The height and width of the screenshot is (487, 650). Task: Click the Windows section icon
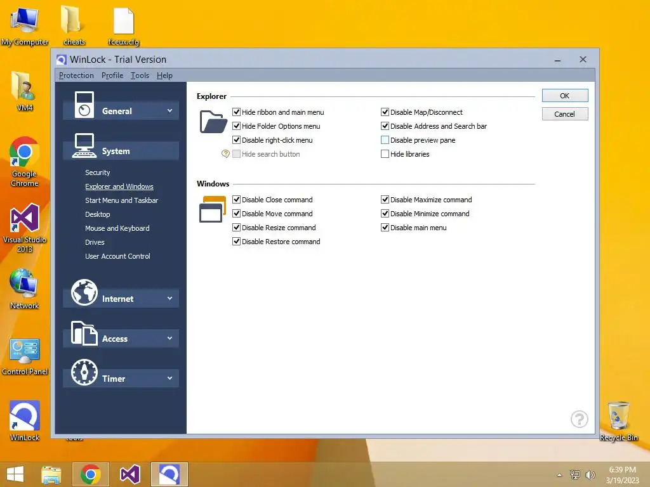click(213, 209)
